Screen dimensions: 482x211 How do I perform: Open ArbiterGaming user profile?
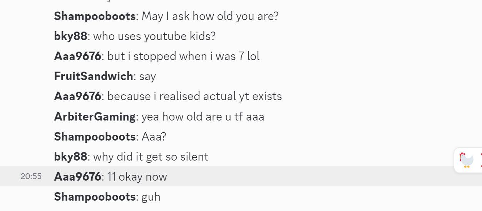[x=95, y=116]
